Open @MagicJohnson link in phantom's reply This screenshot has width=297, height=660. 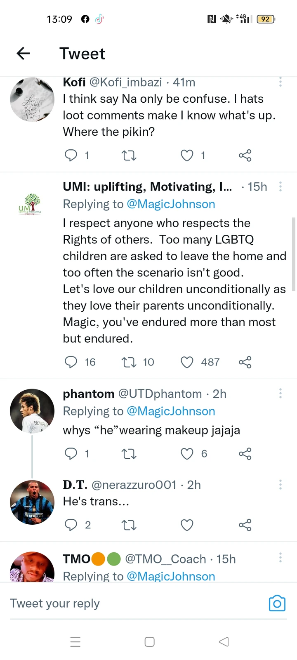[171, 411]
